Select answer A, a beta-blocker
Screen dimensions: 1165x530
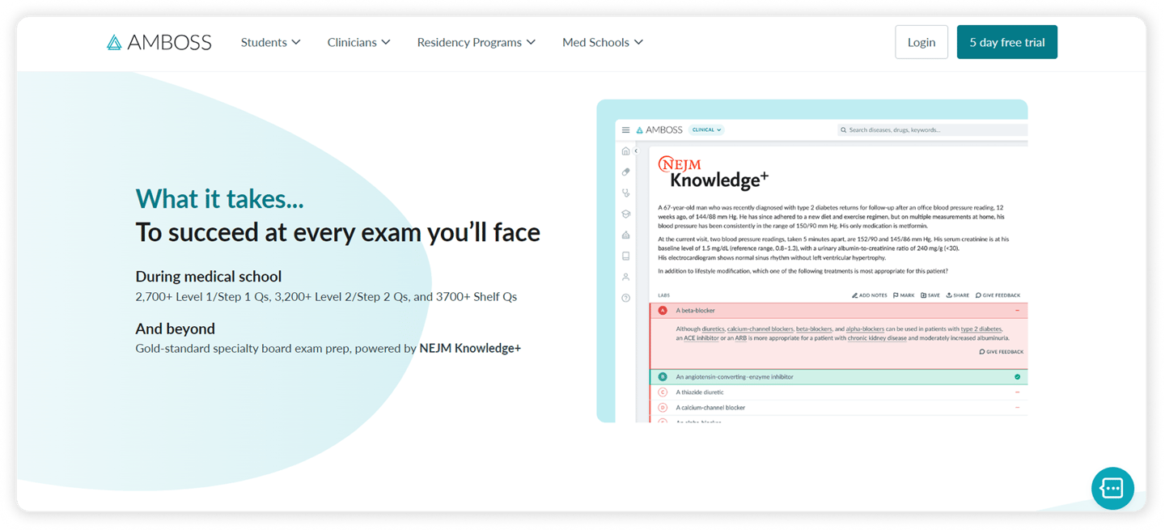coord(838,311)
